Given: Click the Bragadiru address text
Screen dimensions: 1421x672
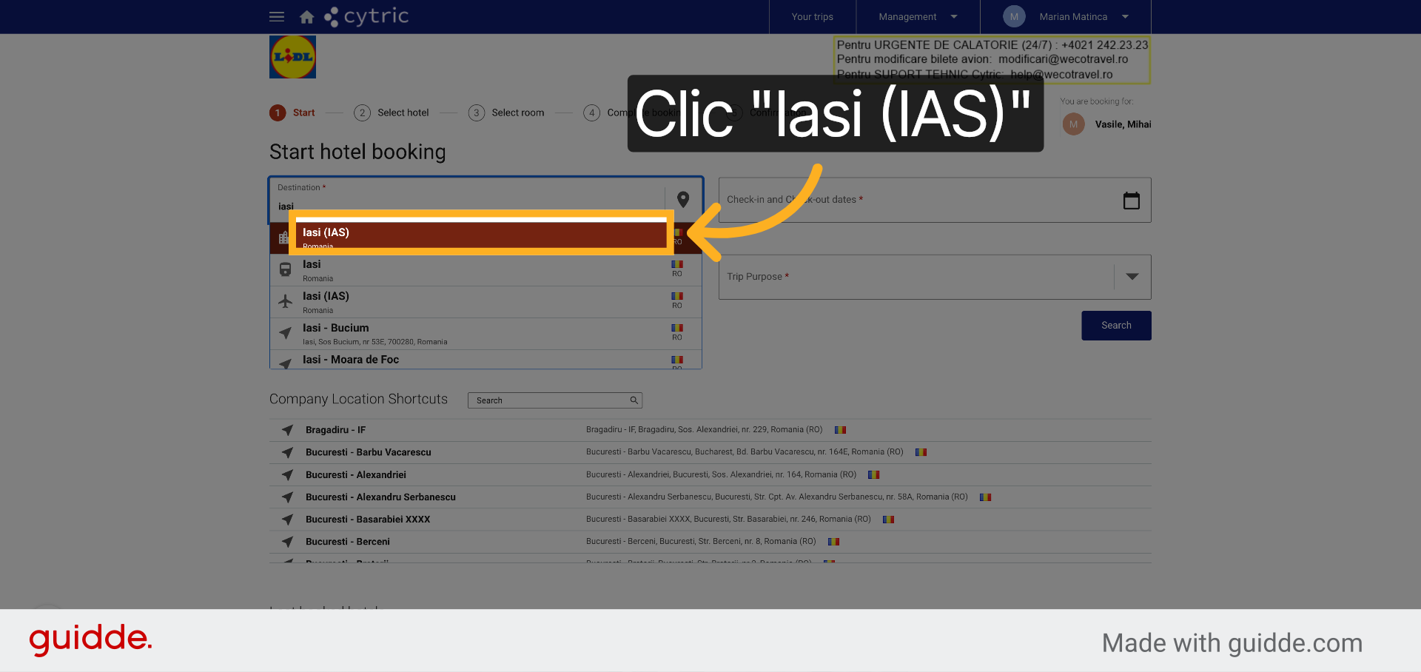Looking at the screenshot, I should (x=704, y=429).
